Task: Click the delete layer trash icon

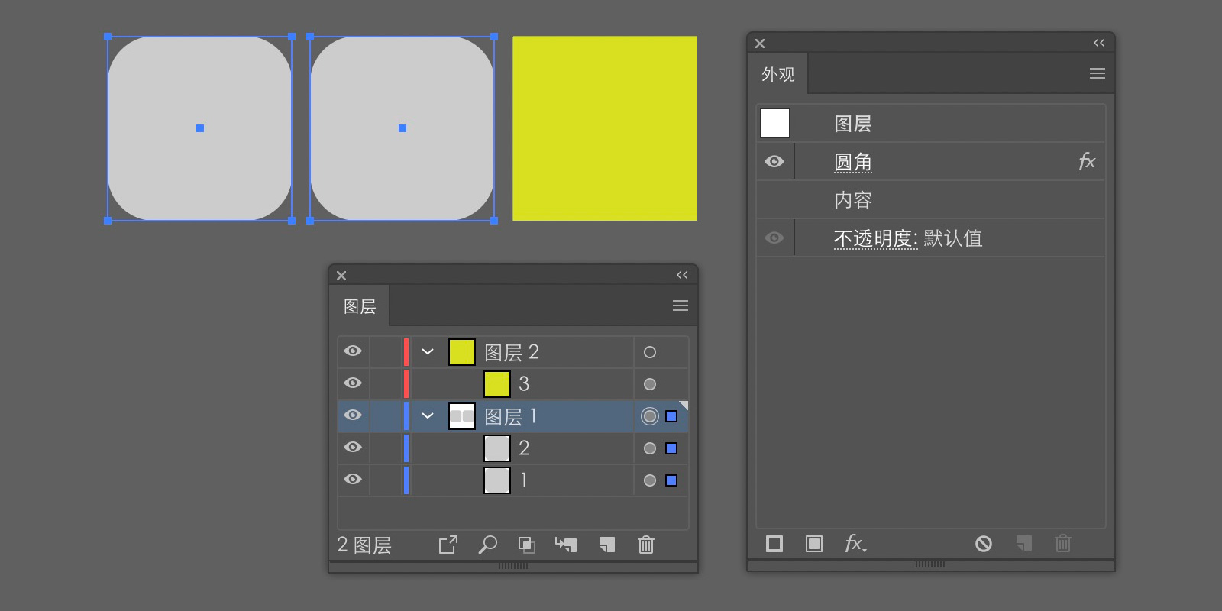Action: click(646, 545)
